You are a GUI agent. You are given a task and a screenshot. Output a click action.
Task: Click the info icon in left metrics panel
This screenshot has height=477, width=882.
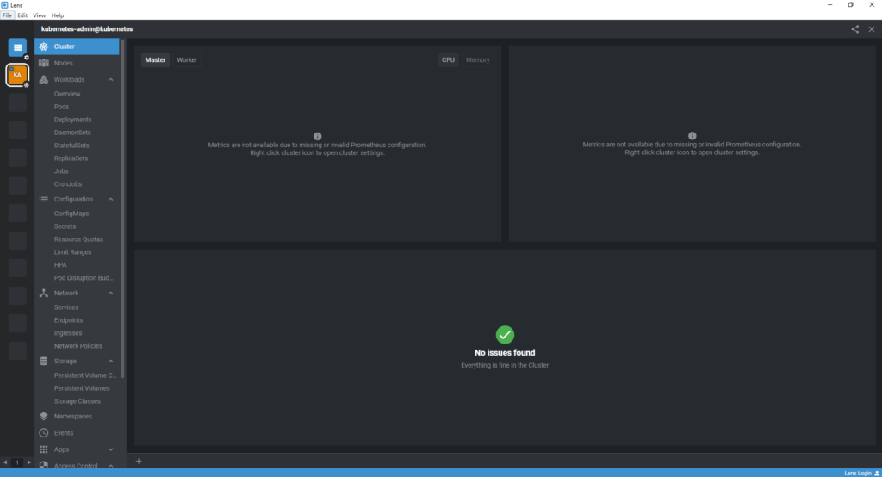(x=317, y=136)
